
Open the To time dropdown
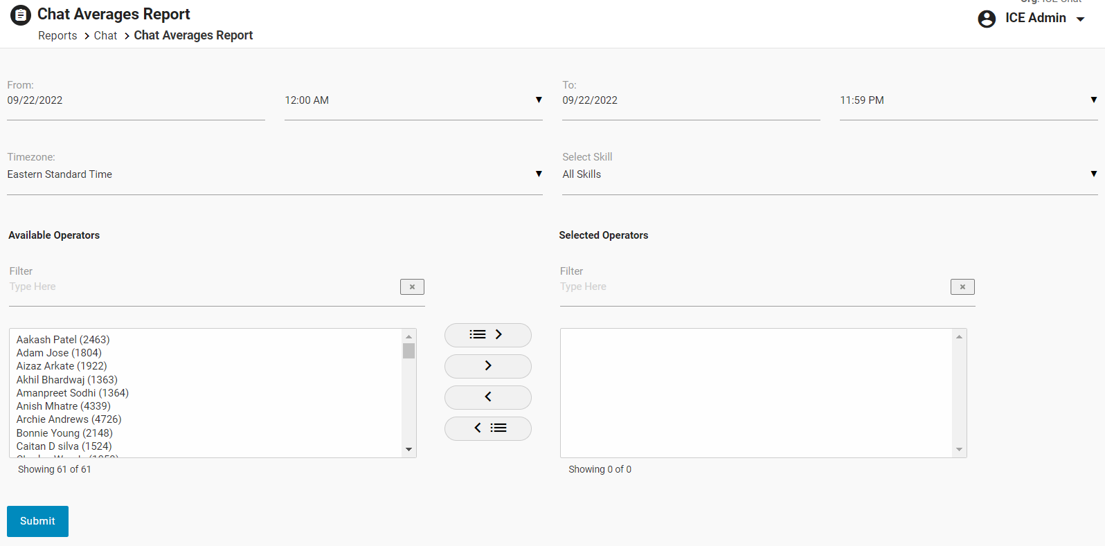pyautogui.click(x=1093, y=100)
